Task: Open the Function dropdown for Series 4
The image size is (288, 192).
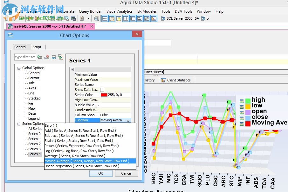Action: (x=127, y=120)
